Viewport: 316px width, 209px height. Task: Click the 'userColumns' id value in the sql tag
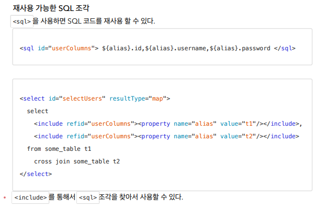pyautogui.click(x=72, y=48)
